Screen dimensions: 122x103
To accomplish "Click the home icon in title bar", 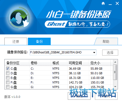I will pyautogui.click(x=103, y=4).
